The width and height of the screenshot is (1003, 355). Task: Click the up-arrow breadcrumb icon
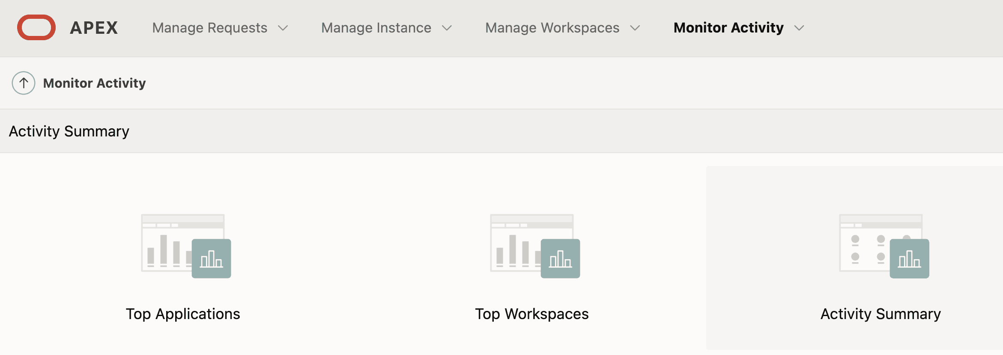[24, 83]
